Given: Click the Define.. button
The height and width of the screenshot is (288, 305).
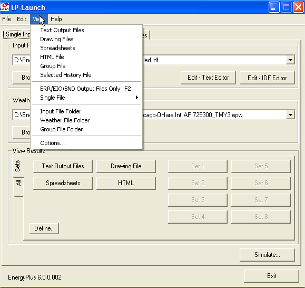Looking at the screenshot, I should (44, 228).
